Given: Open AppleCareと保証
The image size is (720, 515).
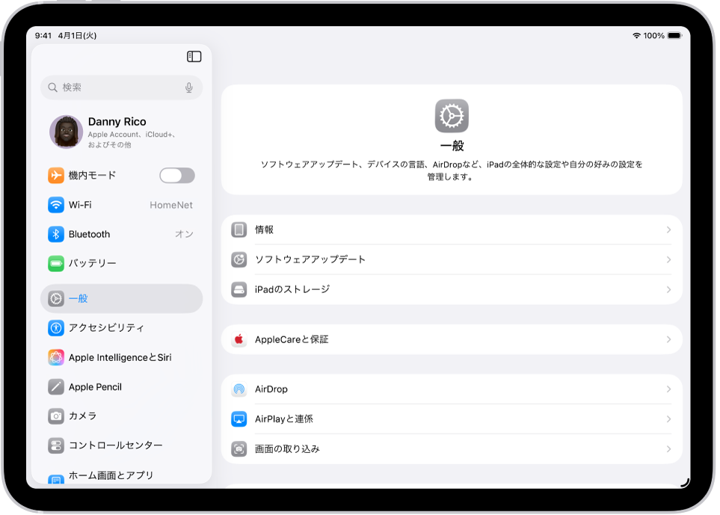Looking at the screenshot, I should click(449, 339).
